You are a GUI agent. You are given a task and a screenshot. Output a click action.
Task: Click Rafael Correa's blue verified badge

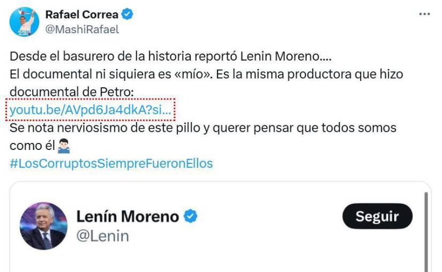[128, 14]
